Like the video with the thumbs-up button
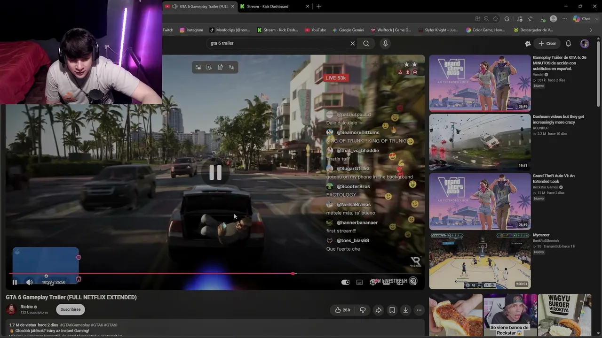This screenshot has width=602, height=338. pyautogui.click(x=342, y=310)
